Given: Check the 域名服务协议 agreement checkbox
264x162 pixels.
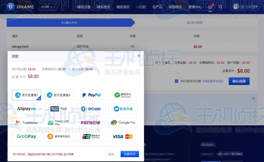Looking at the screenshot, I should tap(176, 81).
